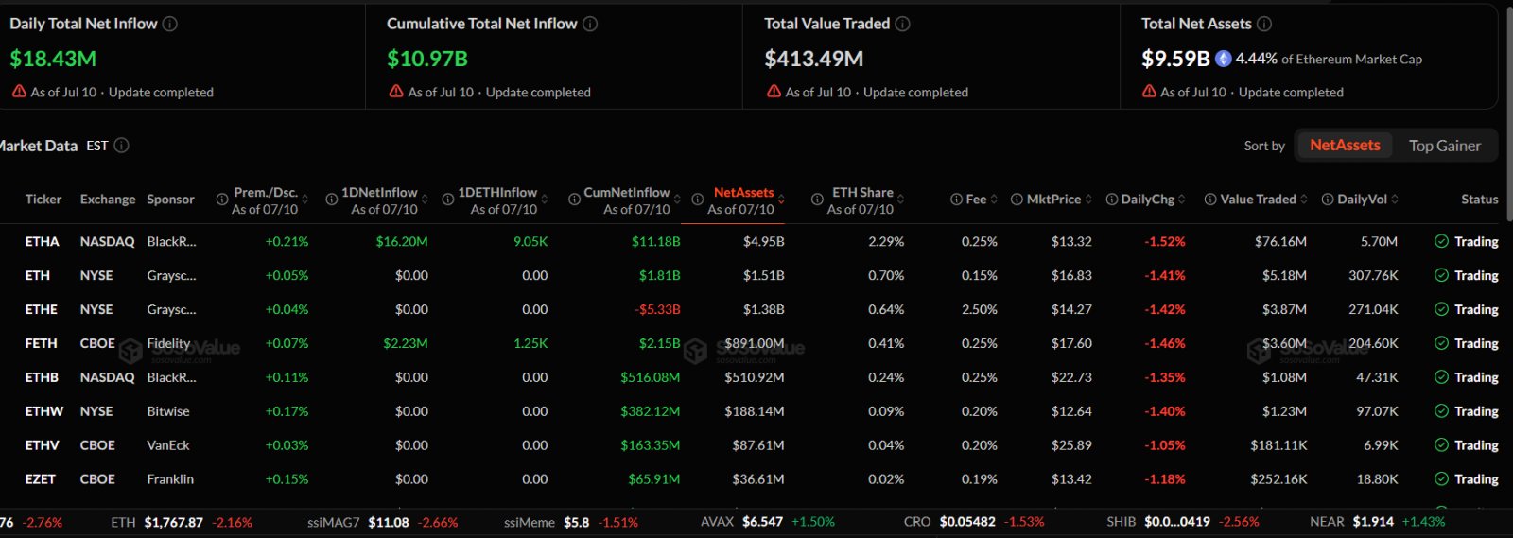Viewport: 1513px width, 538px height.
Task: Click info icon beside Total Value Traded
Action: [903, 24]
